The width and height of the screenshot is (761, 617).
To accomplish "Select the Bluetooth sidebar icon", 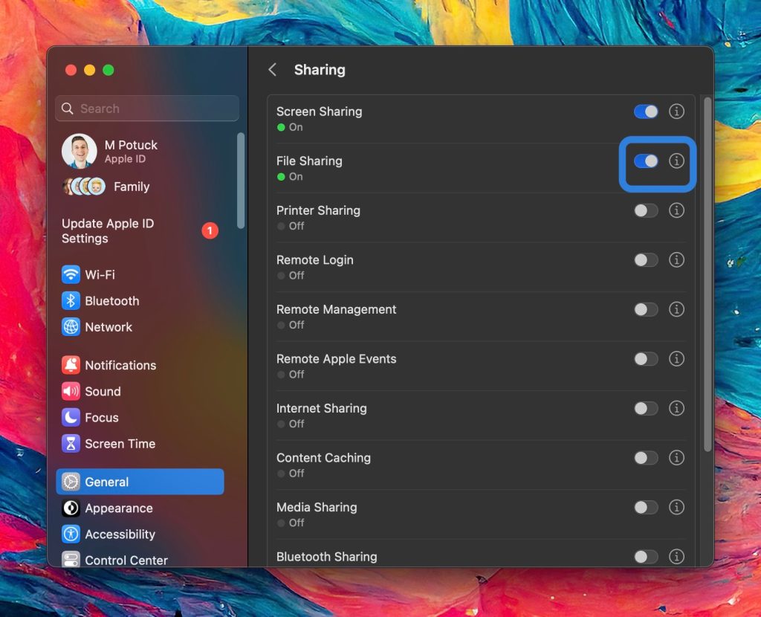I will pos(71,300).
